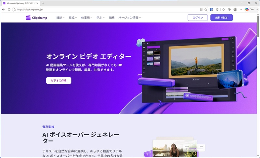Click the ビデオの作成 button

click(x=59, y=80)
